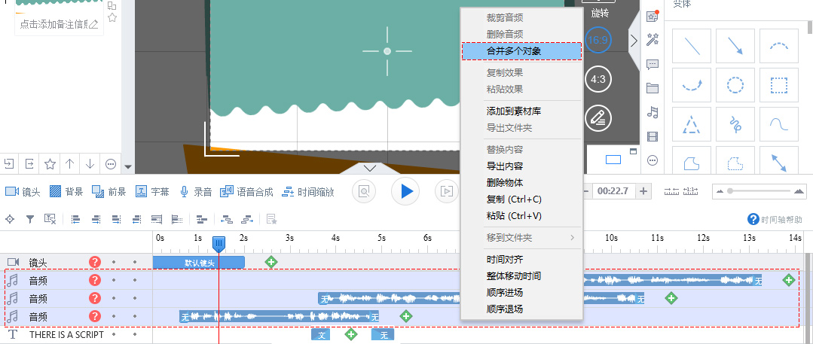Open 语音合成 speech synthesis

[246, 191]
